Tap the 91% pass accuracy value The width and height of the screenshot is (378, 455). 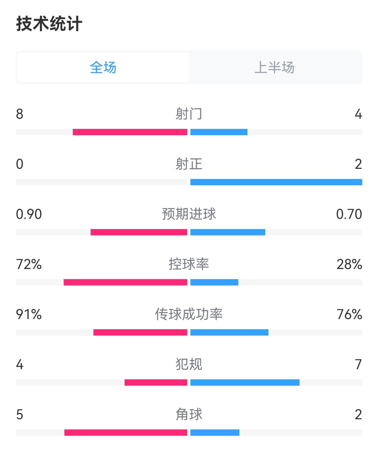(29, 314)
